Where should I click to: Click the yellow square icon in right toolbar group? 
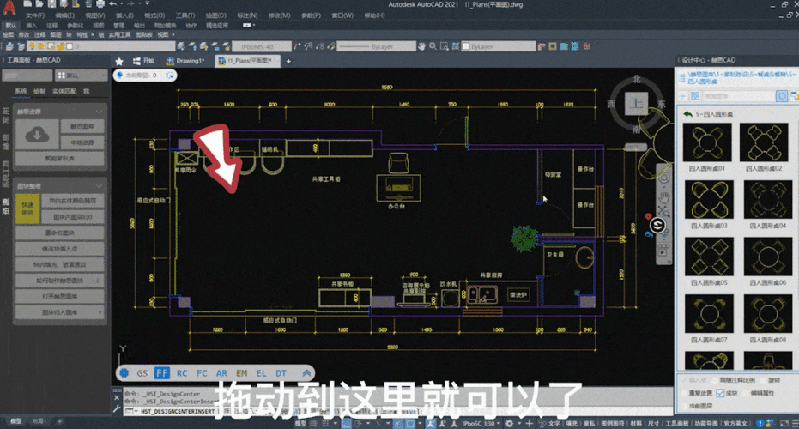pos(553,46)
